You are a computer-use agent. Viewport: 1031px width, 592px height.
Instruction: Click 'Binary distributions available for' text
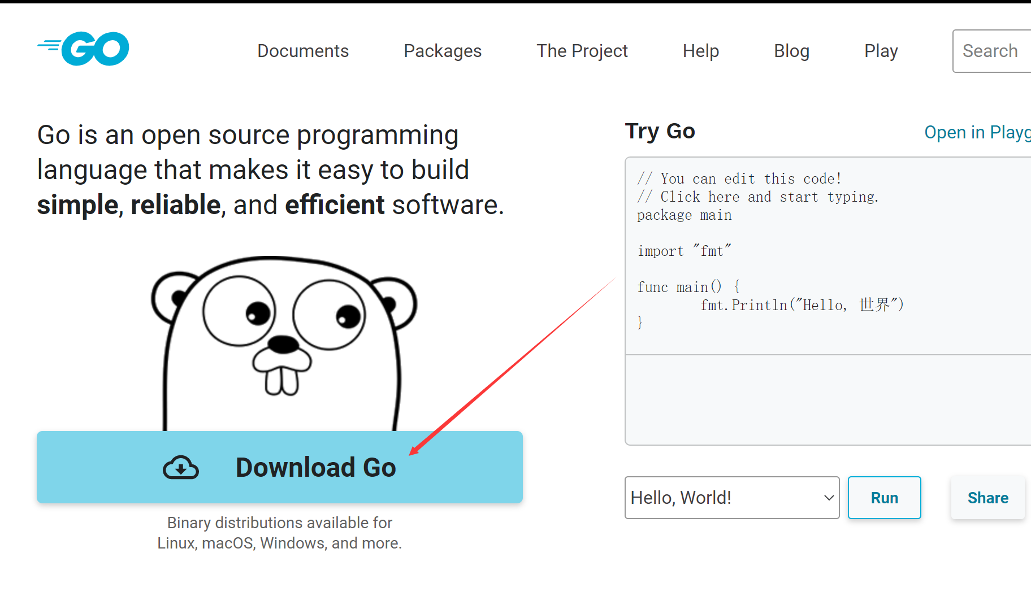pyautogui.click(x=280, y=523)
